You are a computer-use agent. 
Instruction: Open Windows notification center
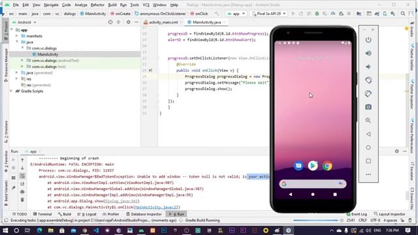[408, 230]
